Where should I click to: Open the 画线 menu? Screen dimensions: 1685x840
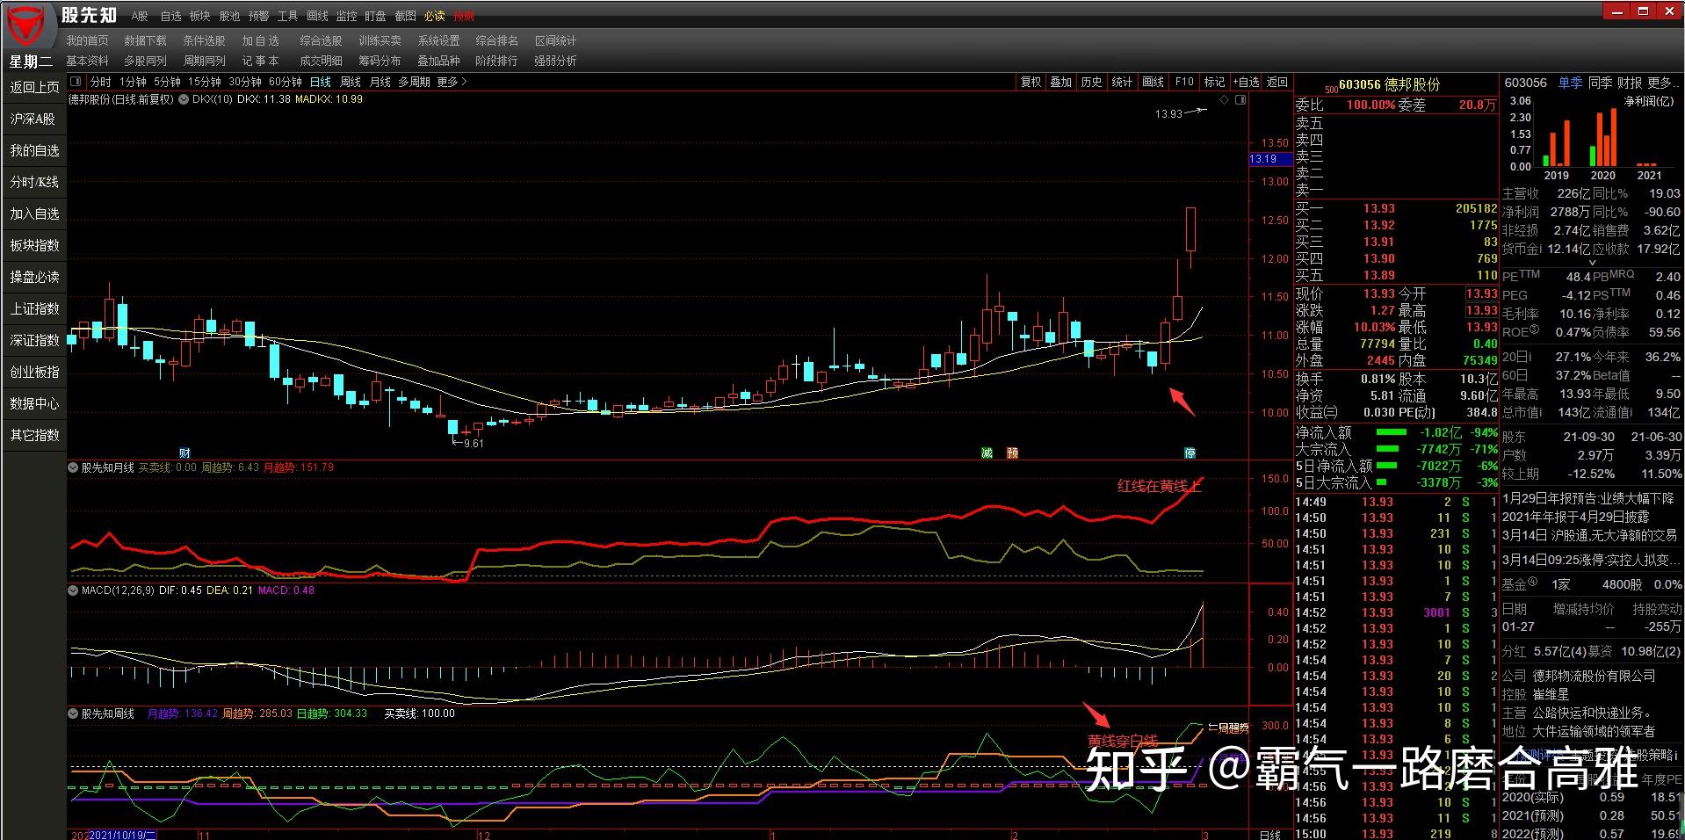pyautogui.click(x=317, y=16)
